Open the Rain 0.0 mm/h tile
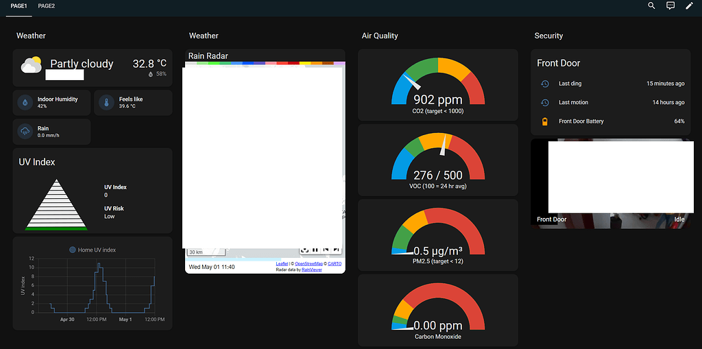The image size is (702, 349). pyautogui.click(x=51, y=132)
